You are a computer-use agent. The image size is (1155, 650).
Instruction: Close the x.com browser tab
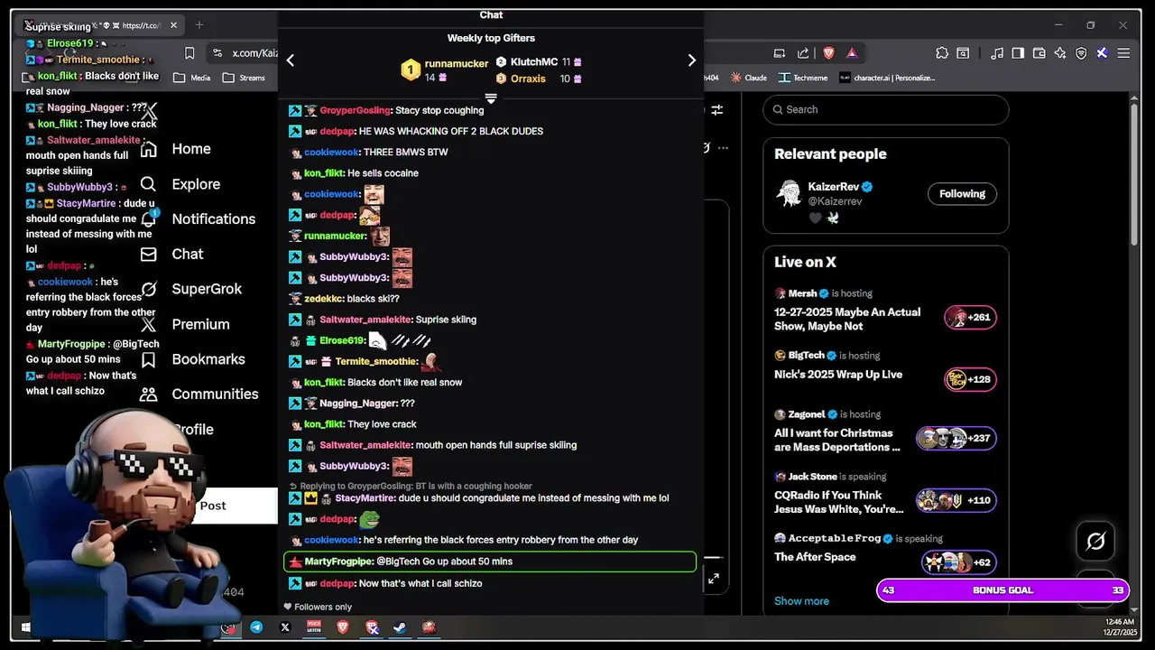173,25
